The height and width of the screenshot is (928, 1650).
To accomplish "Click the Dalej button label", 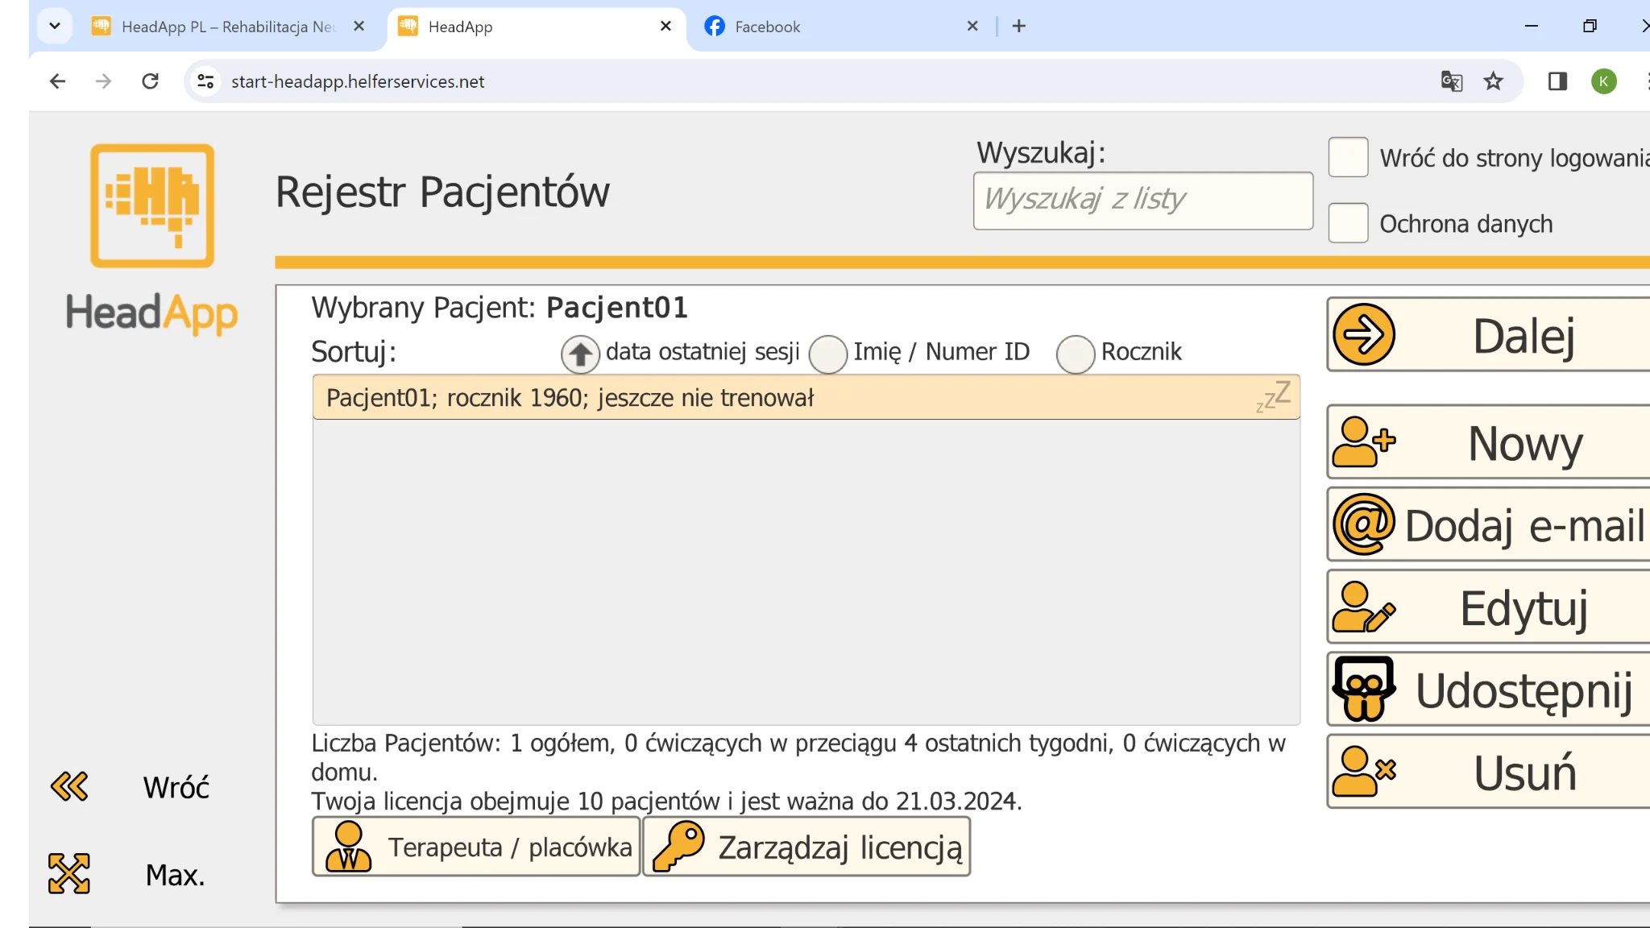I will (x=1524, y=336).
